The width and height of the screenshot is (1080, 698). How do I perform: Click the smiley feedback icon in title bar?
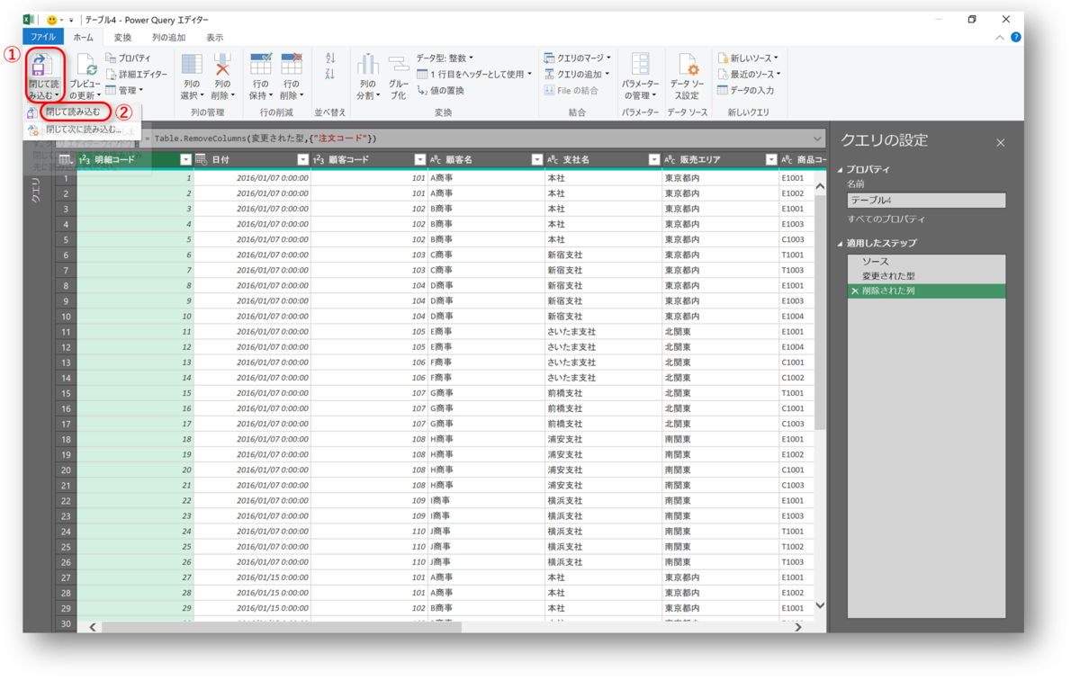51,19
